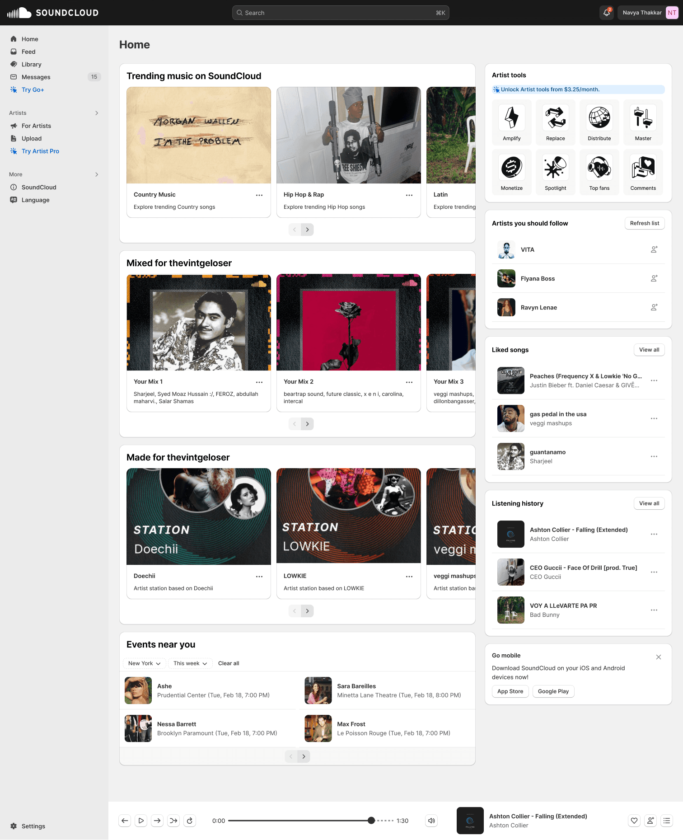
Task: Click the Google Play button
Action: [x=553, y=691]
